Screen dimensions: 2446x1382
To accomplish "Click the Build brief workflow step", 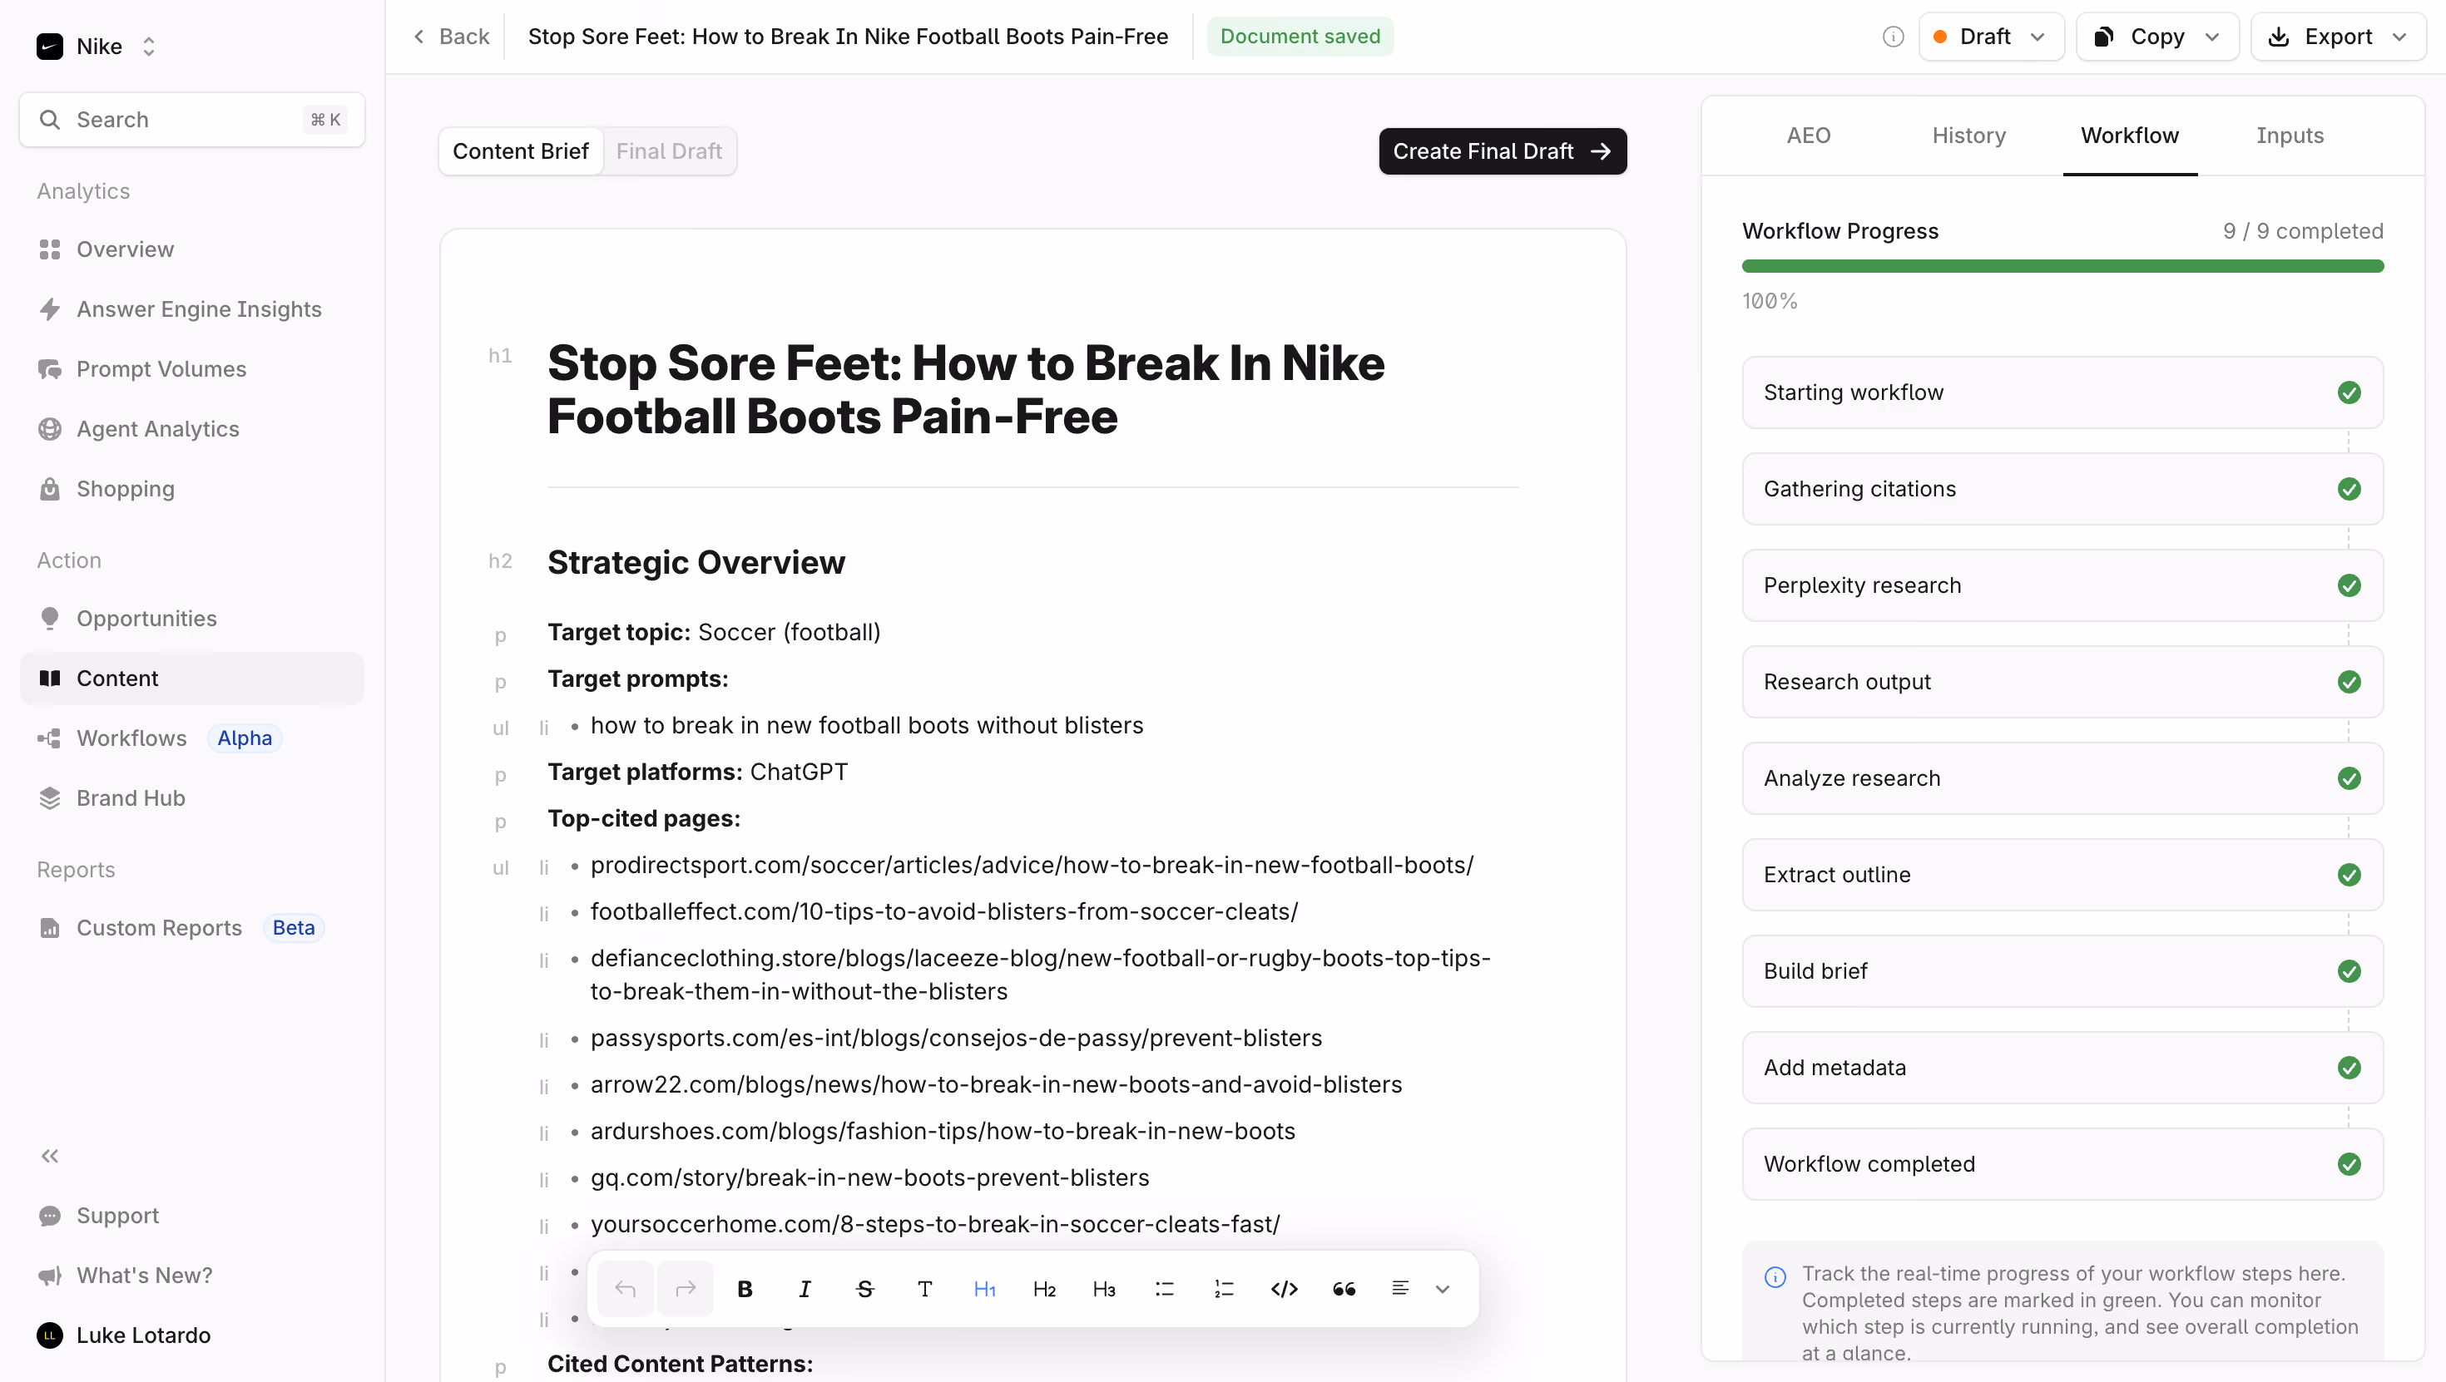I will coord(2062,971).
